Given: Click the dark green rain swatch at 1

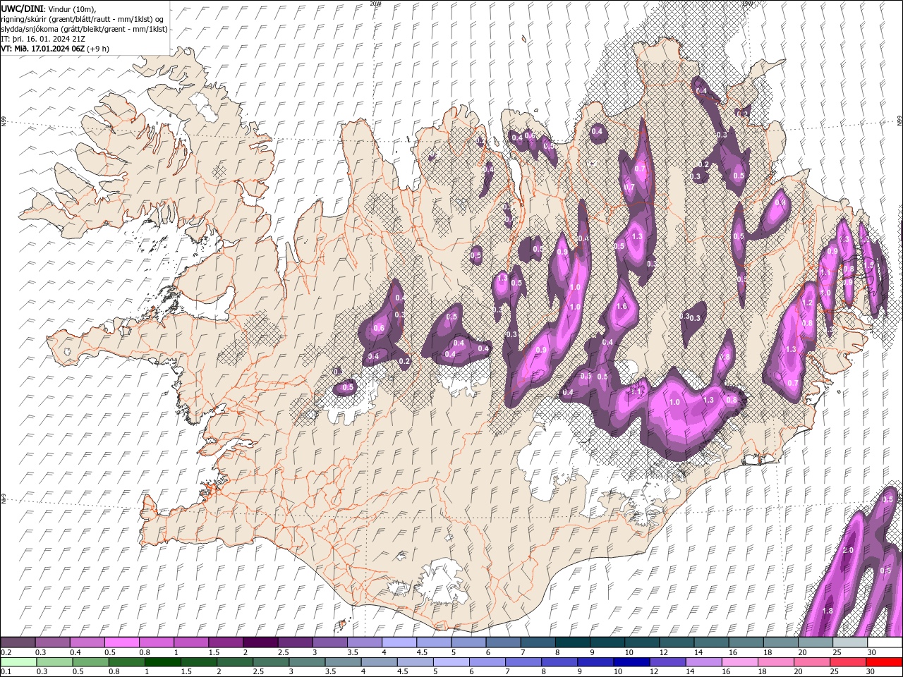Looking at the screenshot, I should pos(164,662).
